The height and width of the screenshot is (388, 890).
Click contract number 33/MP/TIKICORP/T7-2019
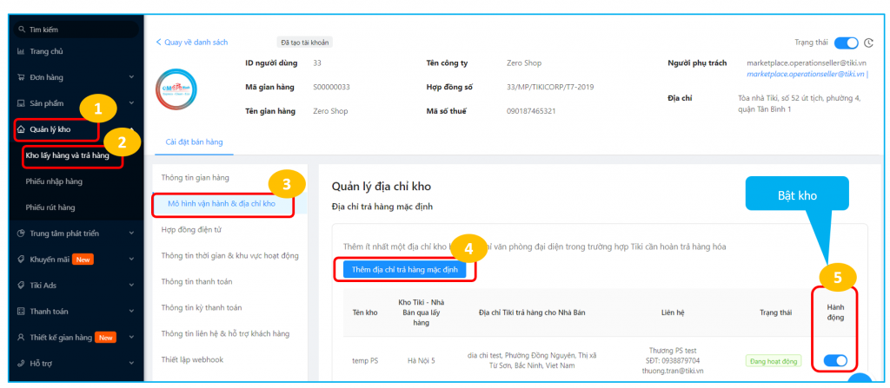550,88
